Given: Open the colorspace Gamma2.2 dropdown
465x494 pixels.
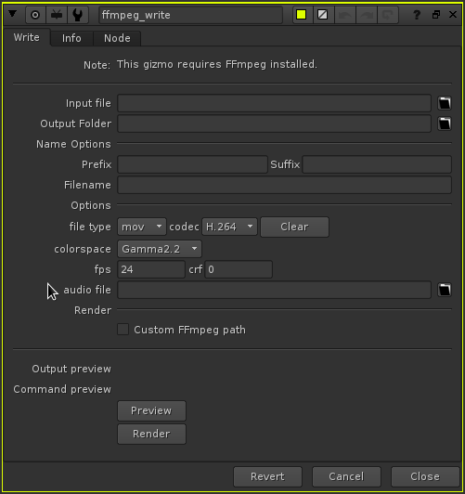Looking at the screenshot, I should tap(160, 249).
